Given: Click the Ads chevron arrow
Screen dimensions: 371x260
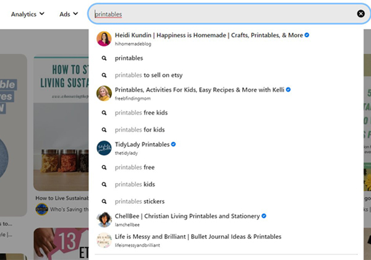Looking at the screenshot, I should [75, 14].
